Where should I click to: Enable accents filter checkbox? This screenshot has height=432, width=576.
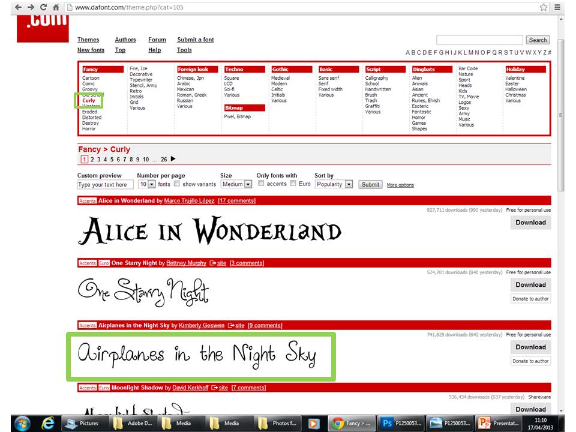tap(261, 184)
